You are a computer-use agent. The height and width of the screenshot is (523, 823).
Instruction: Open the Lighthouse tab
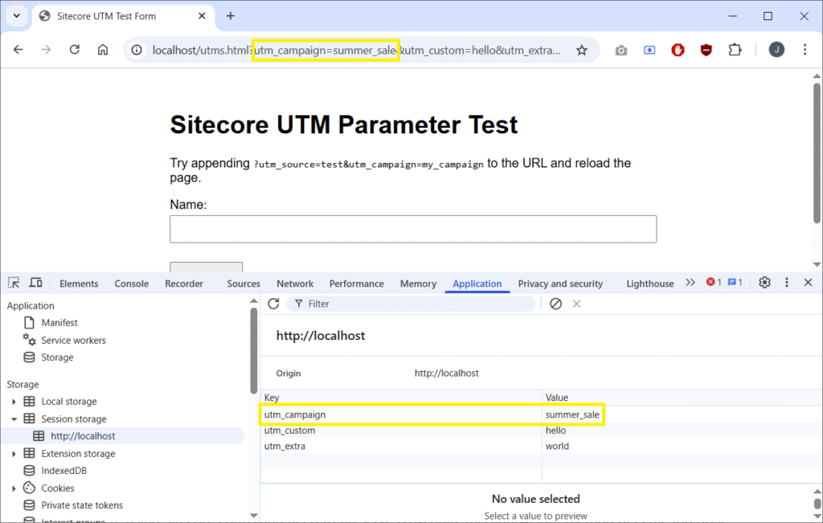coord(649,284)
